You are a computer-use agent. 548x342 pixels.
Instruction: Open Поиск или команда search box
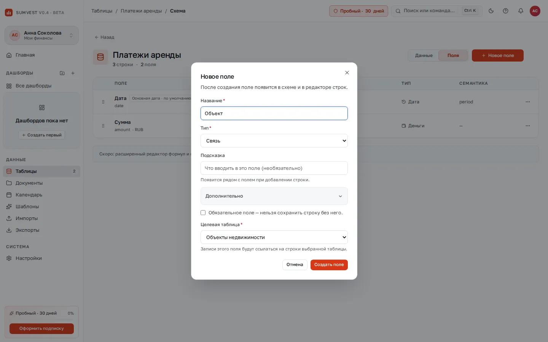(437, 11)
